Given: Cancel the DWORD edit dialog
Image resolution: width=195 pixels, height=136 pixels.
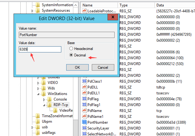Looking at the screenshot, I should [103, 67].
